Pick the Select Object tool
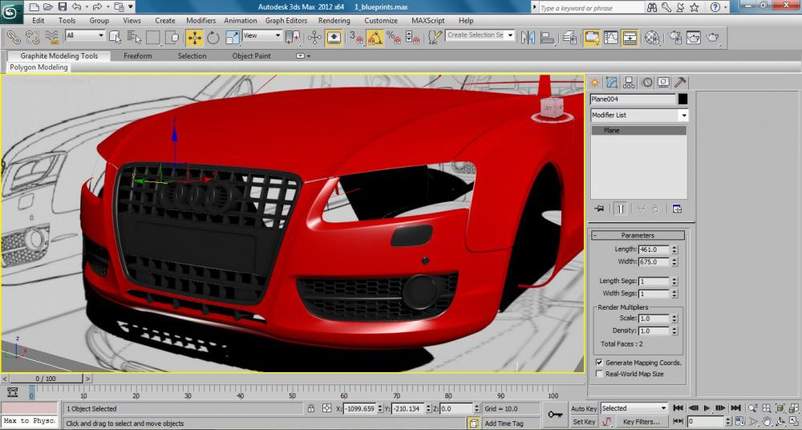 115,37
